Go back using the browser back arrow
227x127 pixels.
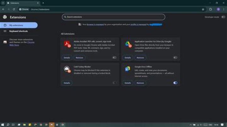(3, 9)
